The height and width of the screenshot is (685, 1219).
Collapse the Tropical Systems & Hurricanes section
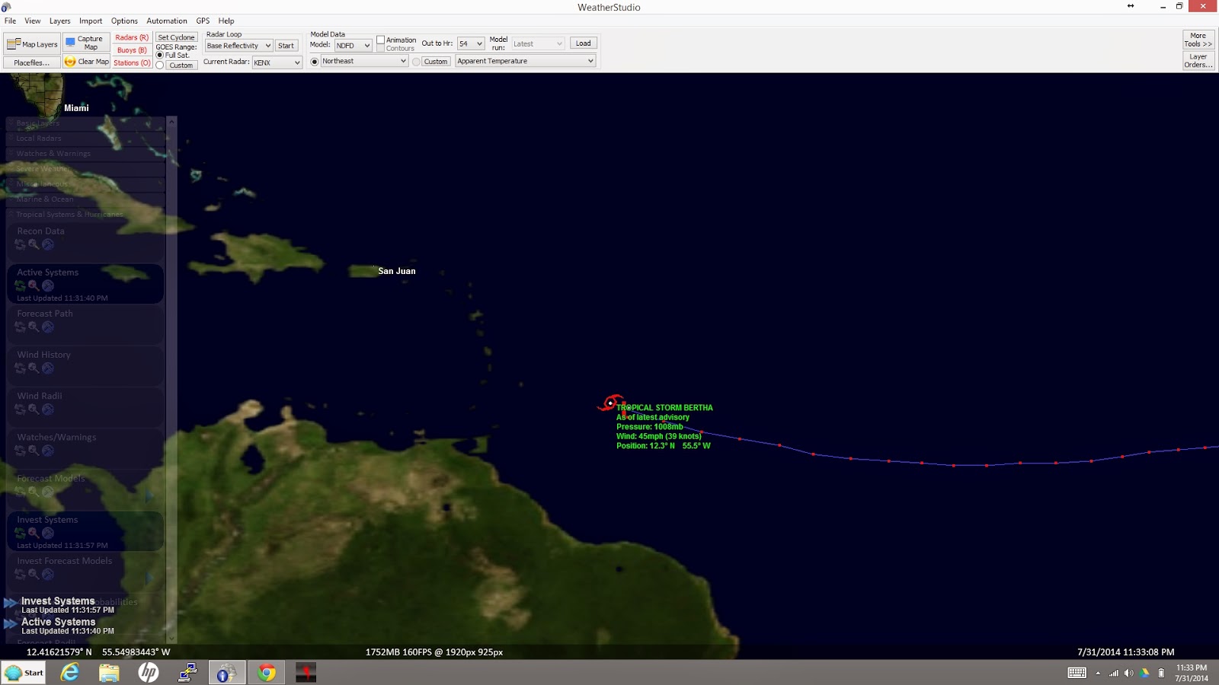(x=85, y=215)
